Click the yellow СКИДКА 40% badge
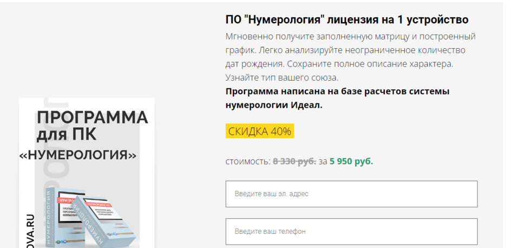Screen dimensions: 506x248 pos(260,131)
